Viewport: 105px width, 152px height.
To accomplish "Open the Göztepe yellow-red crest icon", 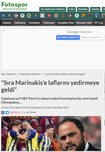I will 83,15.
